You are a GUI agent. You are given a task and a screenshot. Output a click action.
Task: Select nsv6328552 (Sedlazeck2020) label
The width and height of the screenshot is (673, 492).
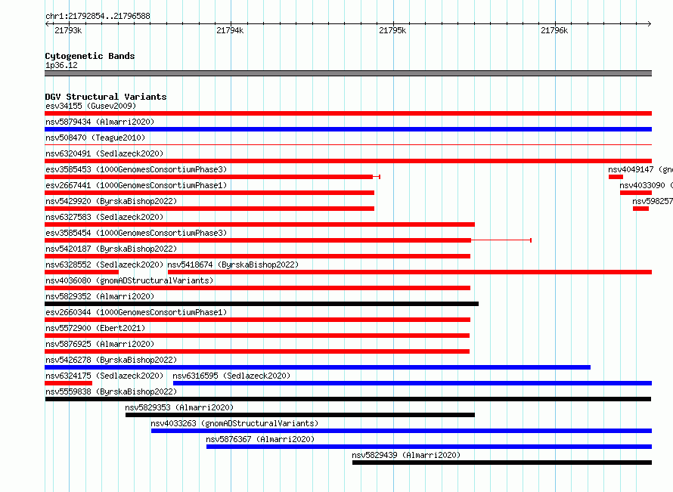[x=104, y=265]
